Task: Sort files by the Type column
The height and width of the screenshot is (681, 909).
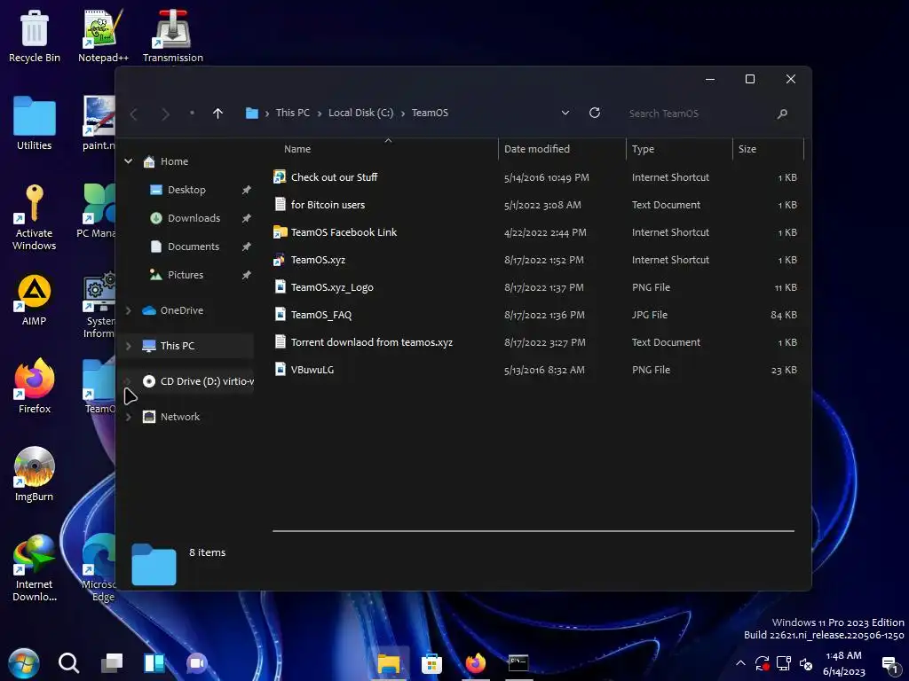Action: [679, 149]
